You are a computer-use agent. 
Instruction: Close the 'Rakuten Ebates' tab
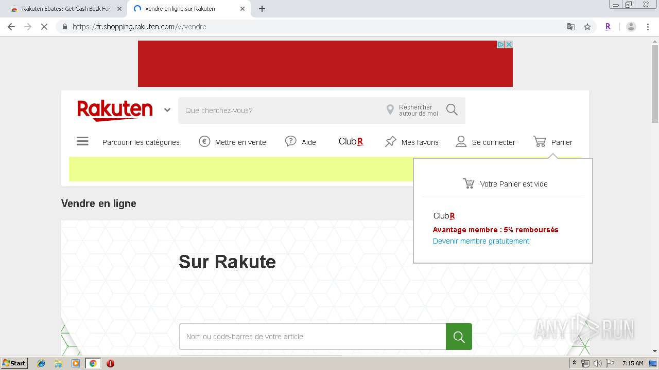click(x=119, y=9)
